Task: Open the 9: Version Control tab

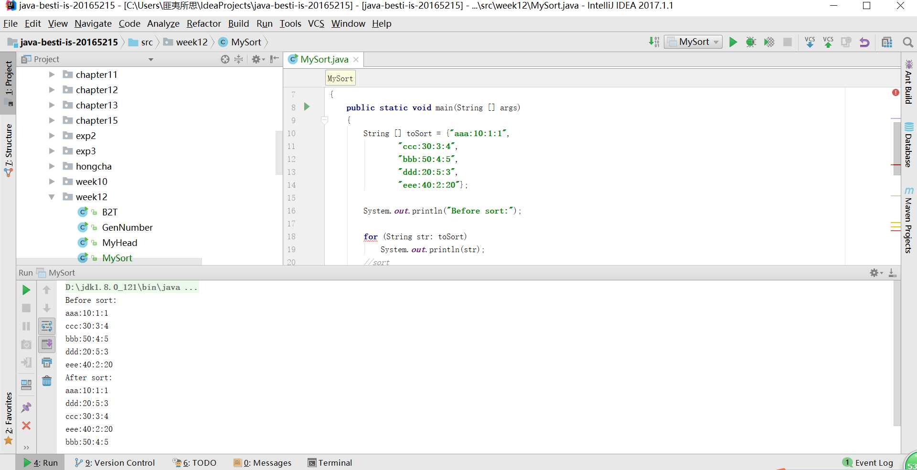Action: (x=115, y=462)
